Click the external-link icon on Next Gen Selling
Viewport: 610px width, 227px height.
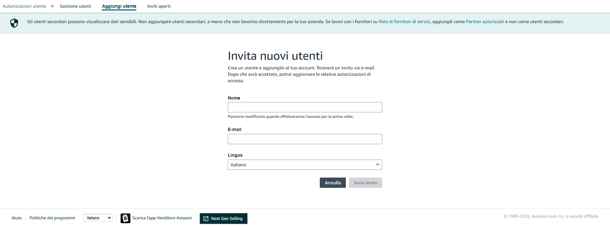(x=206, y=219)
